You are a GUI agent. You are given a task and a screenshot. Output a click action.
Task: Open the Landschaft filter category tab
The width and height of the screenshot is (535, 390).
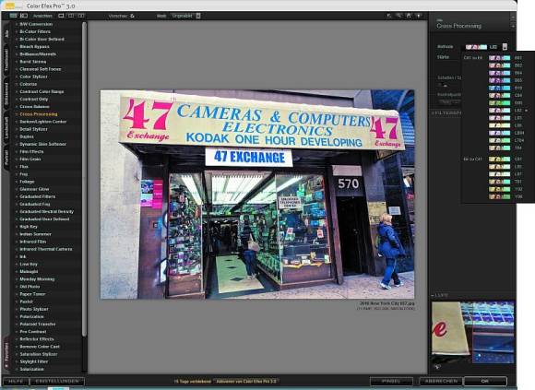(6, 127)
